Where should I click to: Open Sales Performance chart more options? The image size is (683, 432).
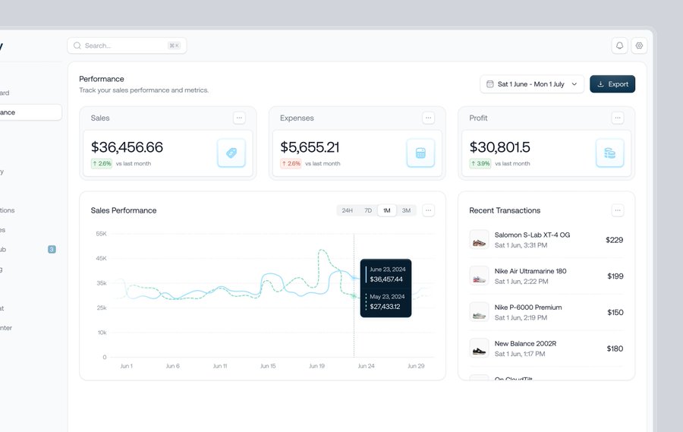428,210
